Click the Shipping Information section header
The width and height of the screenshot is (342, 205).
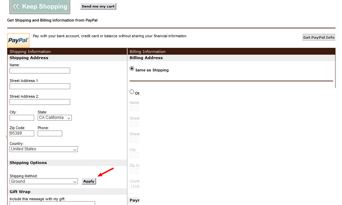click(x=30, y=52)
